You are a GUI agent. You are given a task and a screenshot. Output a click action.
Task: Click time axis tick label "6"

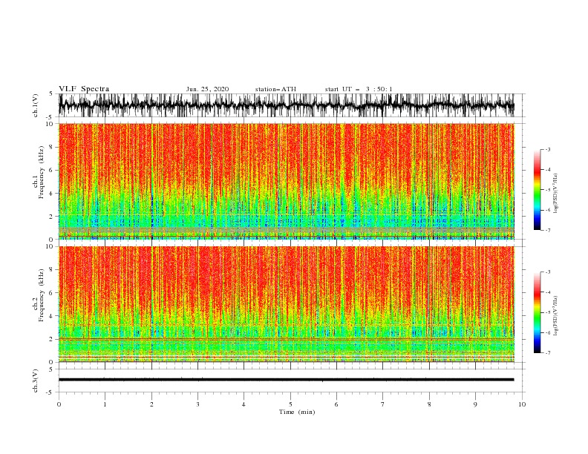click(336, 404)
